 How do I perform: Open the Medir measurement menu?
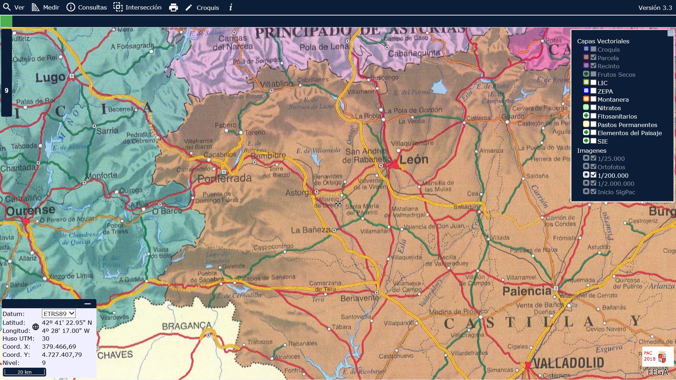pos(45,7)
